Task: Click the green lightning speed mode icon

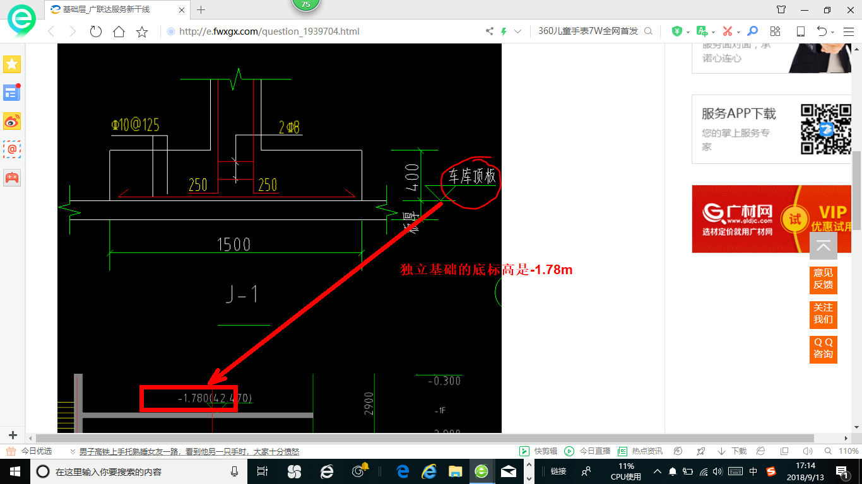Action: point(504,32)
